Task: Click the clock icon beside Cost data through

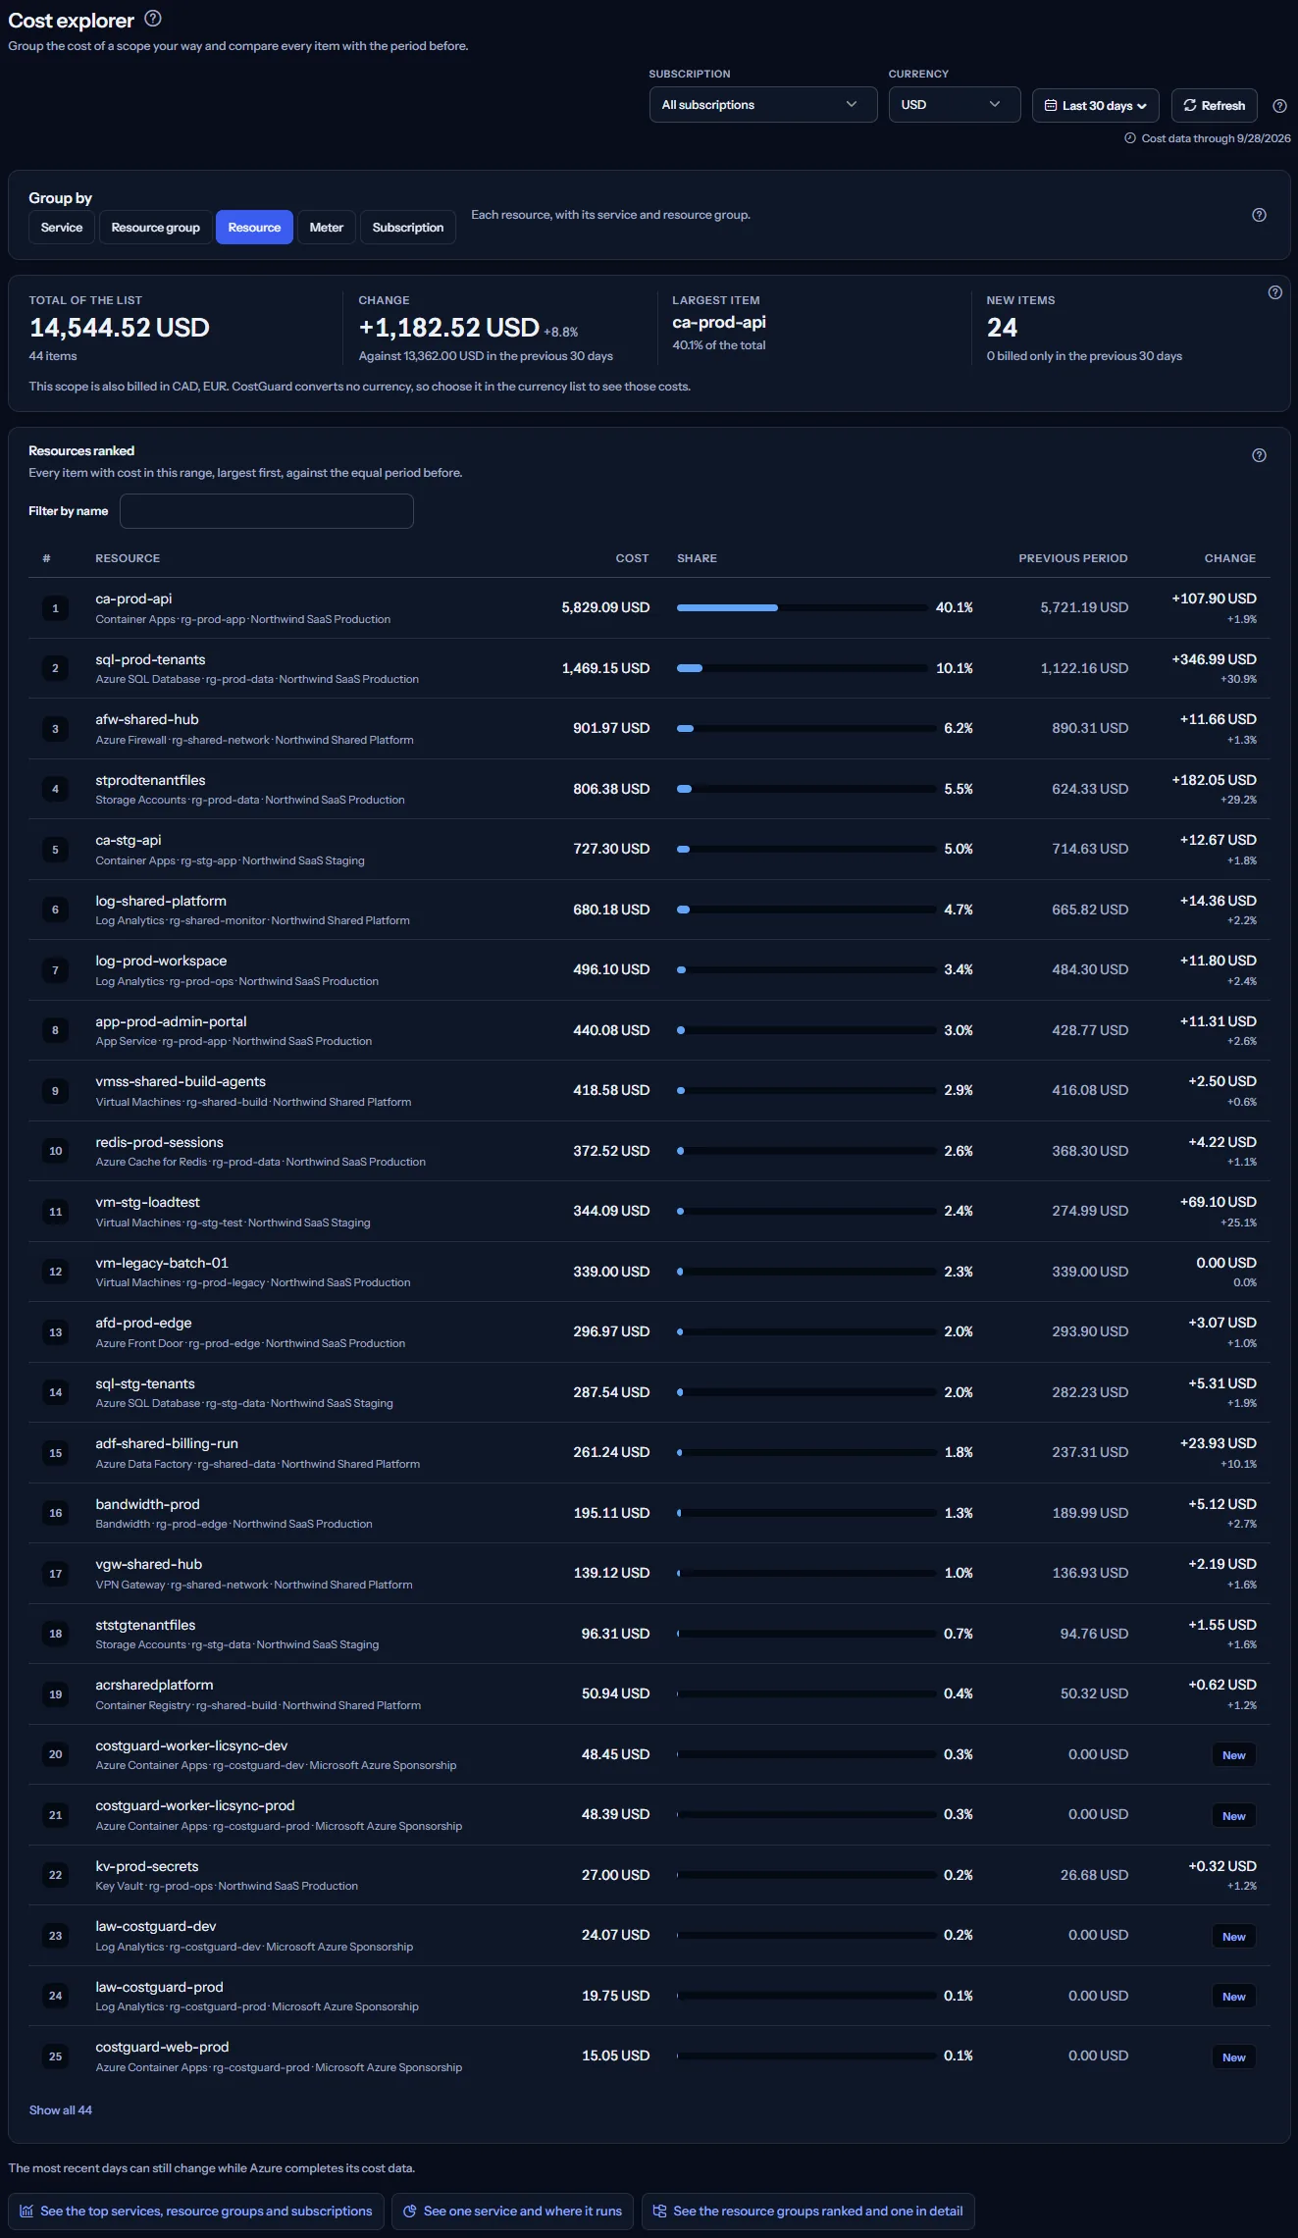Action: coord(1130,138)
